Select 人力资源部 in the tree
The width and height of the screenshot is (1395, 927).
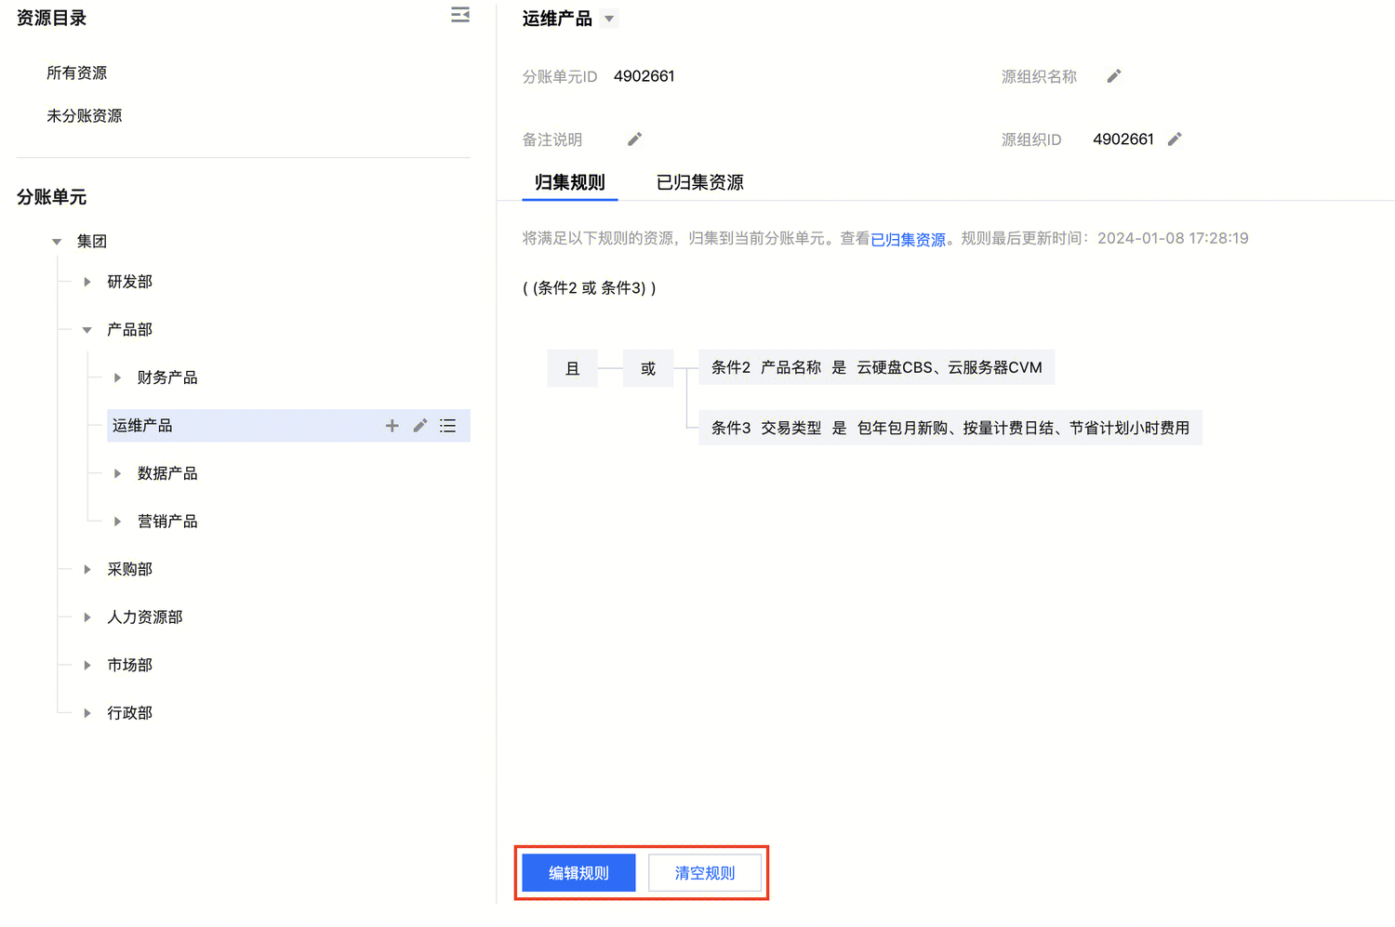point(145,617)
